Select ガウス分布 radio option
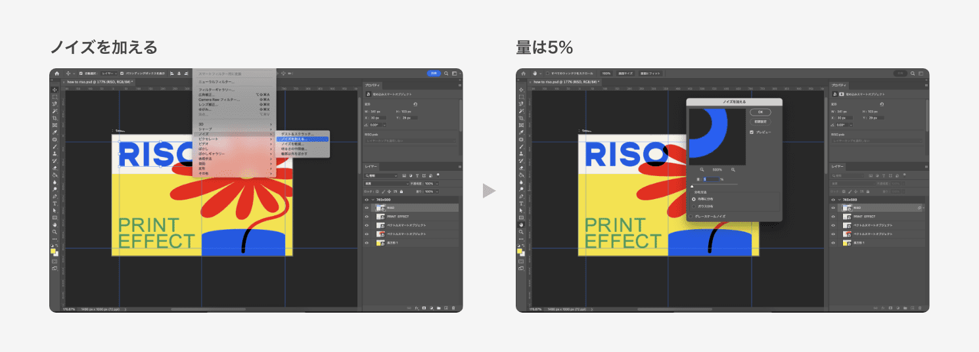Image resolution: width=979 pixels, height=352 pixels. 693,206
